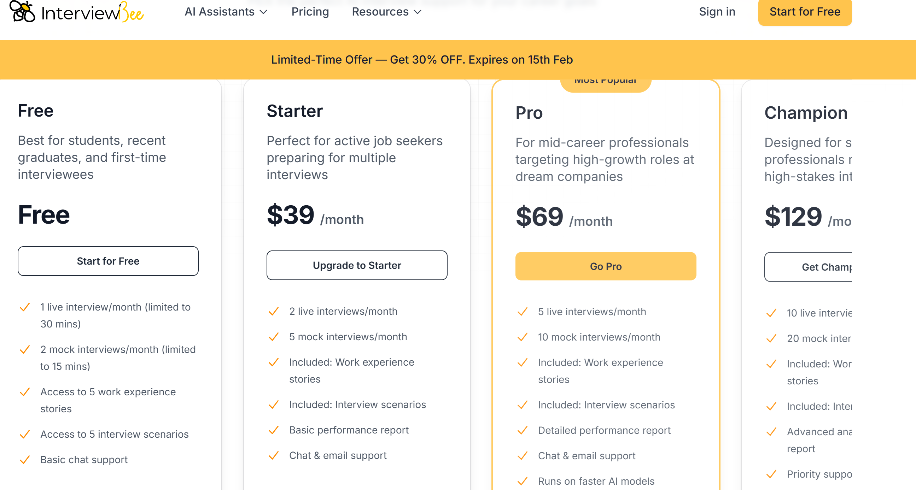Click checkmark beside Access to 5 interview scenarios
This screenshot has height=490, width=916.
pyautogui.click(x=24, y=434)
